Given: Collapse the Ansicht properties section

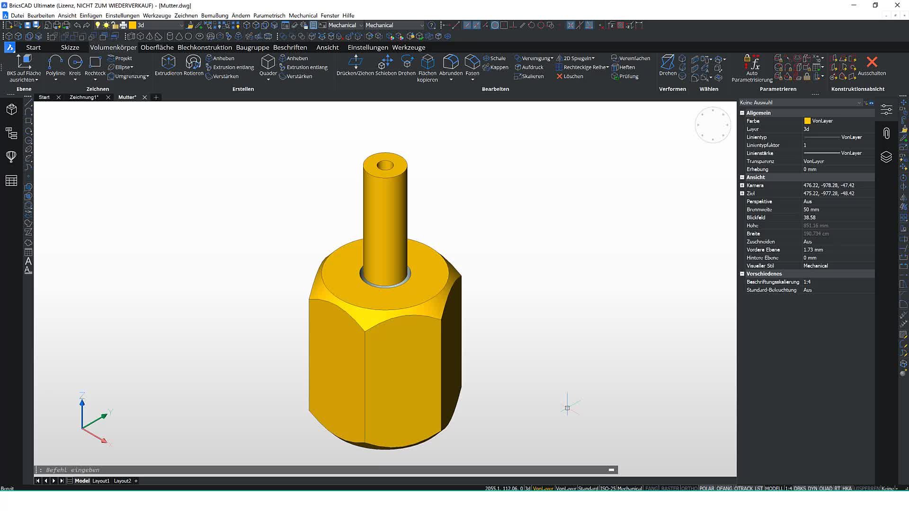Looking at the screenshot, I should 742,177.
